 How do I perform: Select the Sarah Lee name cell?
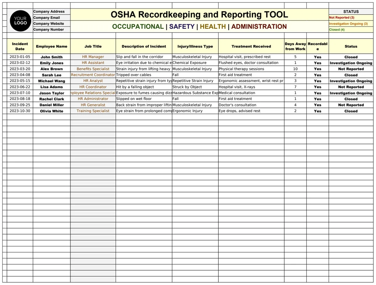[52, 75]
